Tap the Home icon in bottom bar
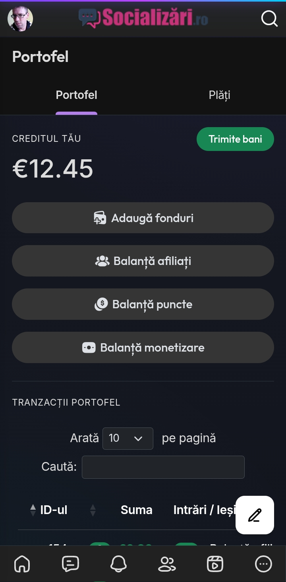This screenshot has width=286, height=582. point(22,564)
